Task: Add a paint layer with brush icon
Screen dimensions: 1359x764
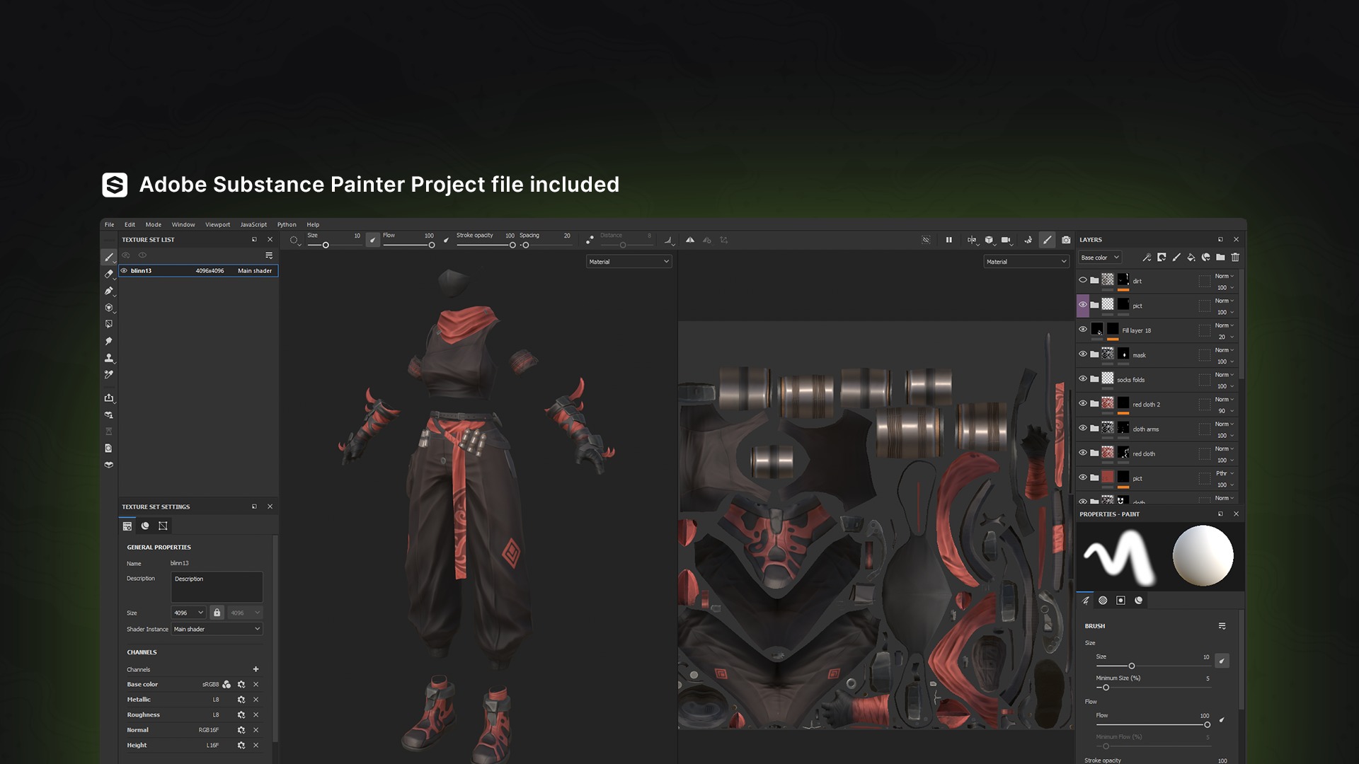Action: tap(1176, 257)
